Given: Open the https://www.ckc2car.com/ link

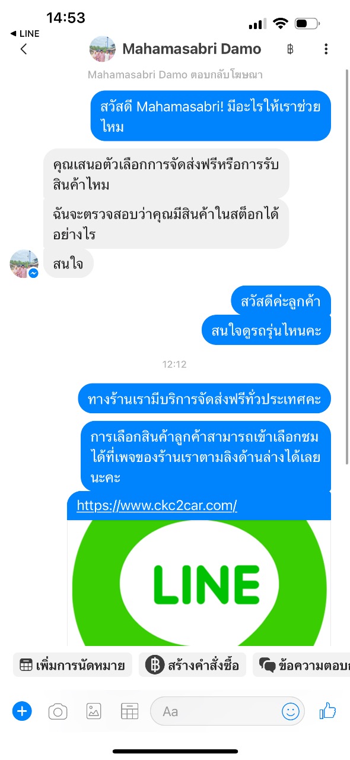Looking at the screenshot, I should [x=157, y=505].
